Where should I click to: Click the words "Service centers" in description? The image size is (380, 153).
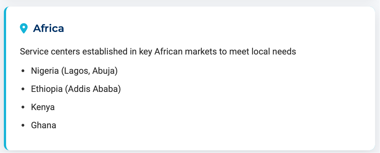pyautogui.click(x=46, y=51)
